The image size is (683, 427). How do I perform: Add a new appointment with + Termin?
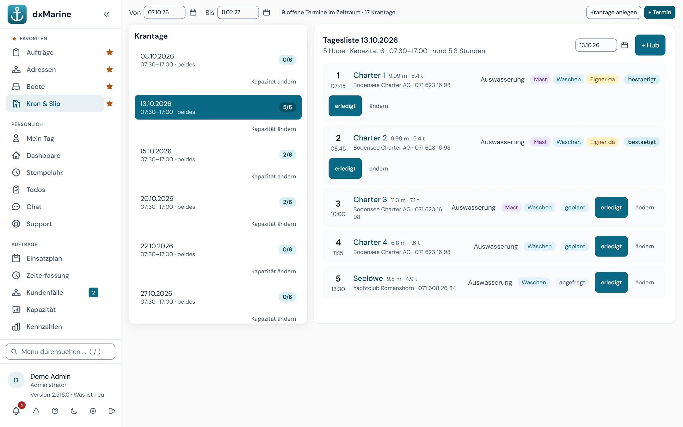(660, 12)
